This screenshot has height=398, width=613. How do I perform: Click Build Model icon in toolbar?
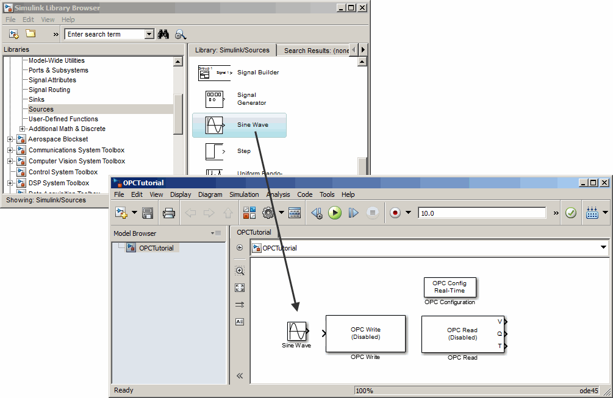592,213
